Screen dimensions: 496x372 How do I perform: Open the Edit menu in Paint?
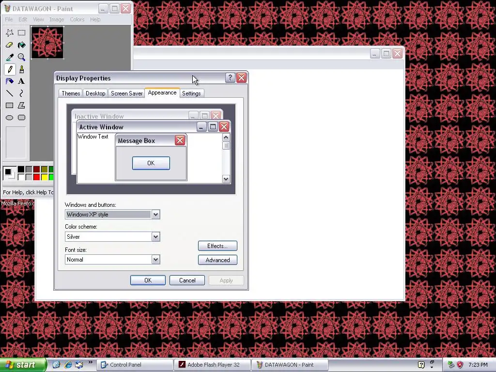pos(23,19)
